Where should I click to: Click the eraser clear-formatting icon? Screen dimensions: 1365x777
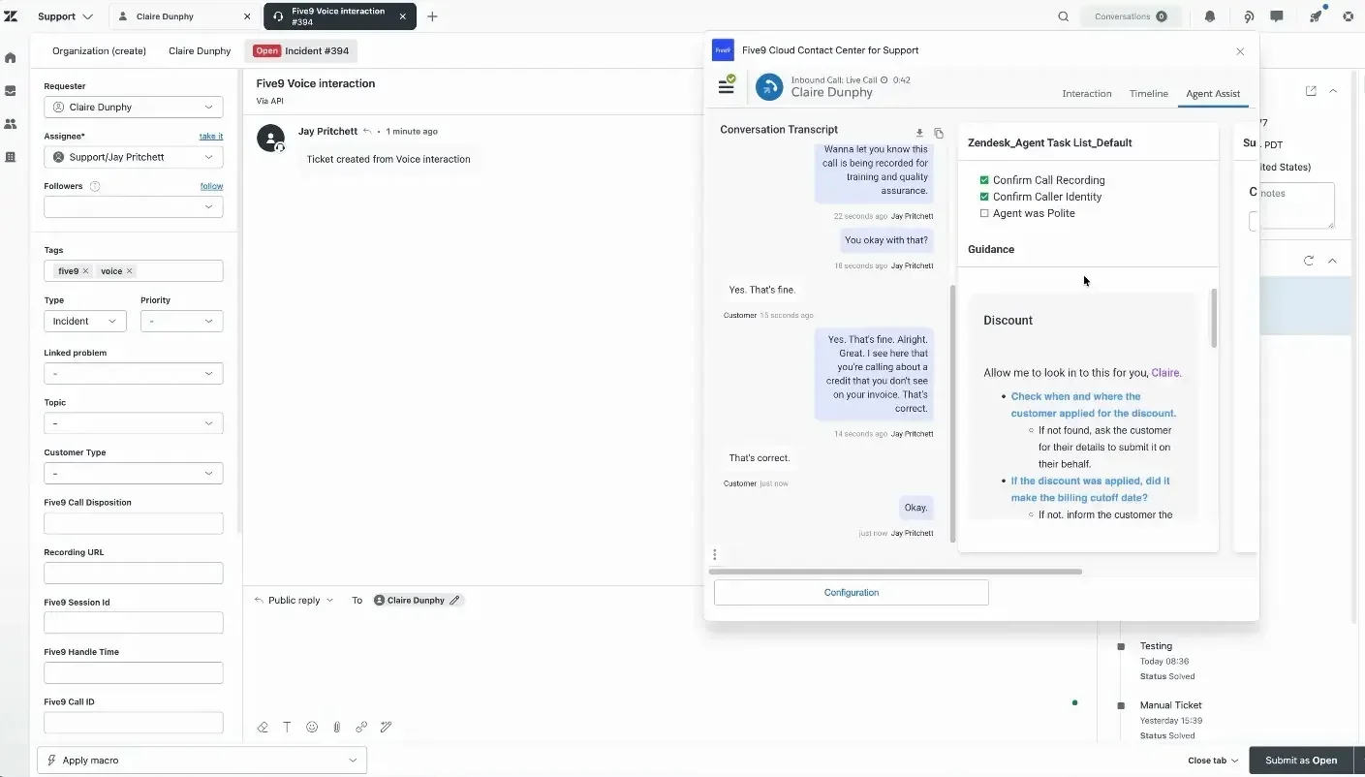pyautogui.click(x=263, y=727)
